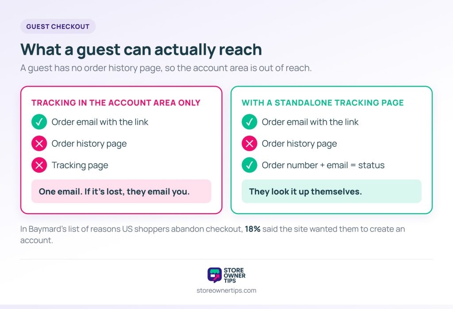453x309 pixels.
Task: Click 'Order email with the link' text in right card
Action: tap(310, 122)
